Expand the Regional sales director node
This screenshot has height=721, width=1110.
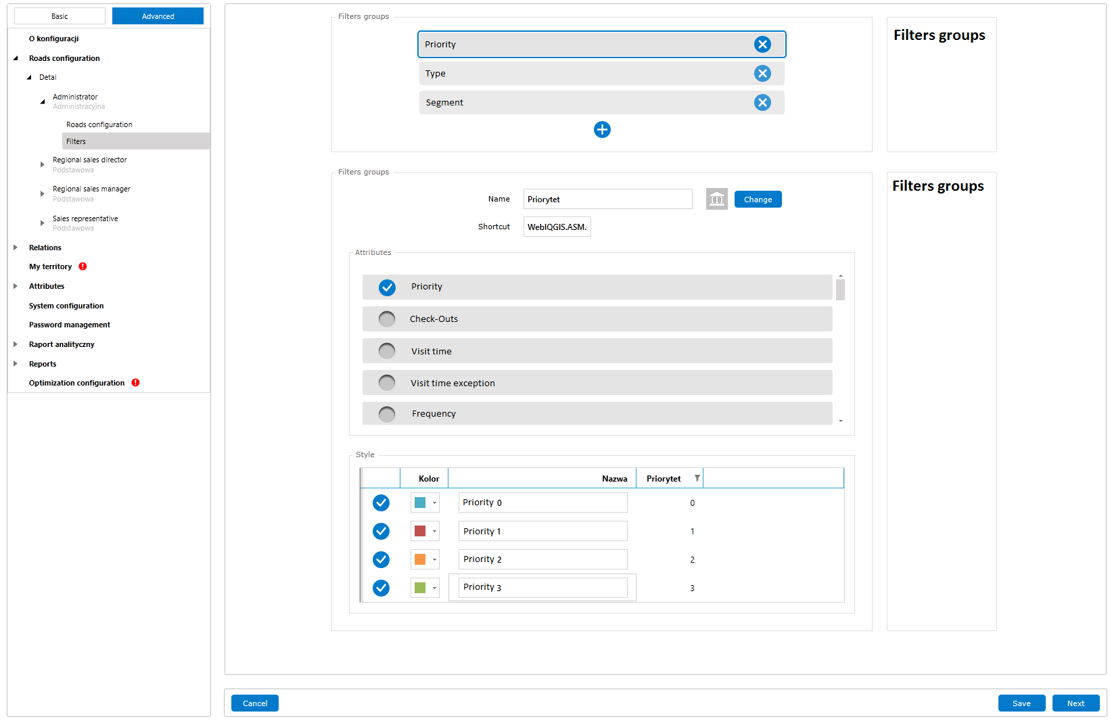[43, 164]
